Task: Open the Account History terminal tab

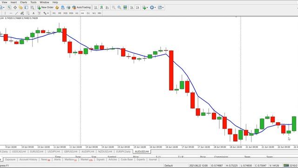Action: [28, 160]
